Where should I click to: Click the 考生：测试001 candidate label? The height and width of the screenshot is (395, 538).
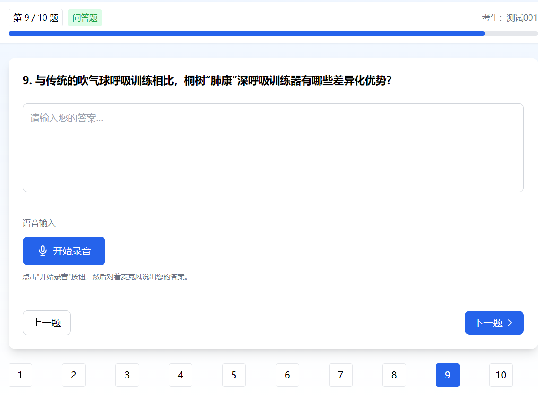coord(510,18)
